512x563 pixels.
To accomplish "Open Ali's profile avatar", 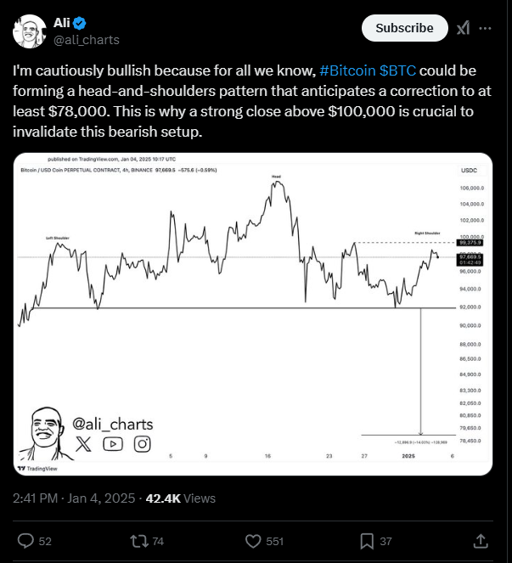I will (30, 31).
